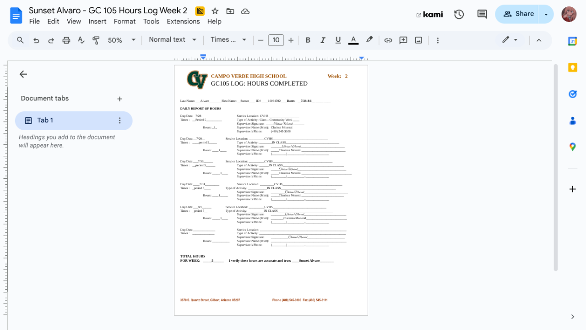Increase the font size
The height and width of the screenshot is (330, 586).
(x=291, y=40)
